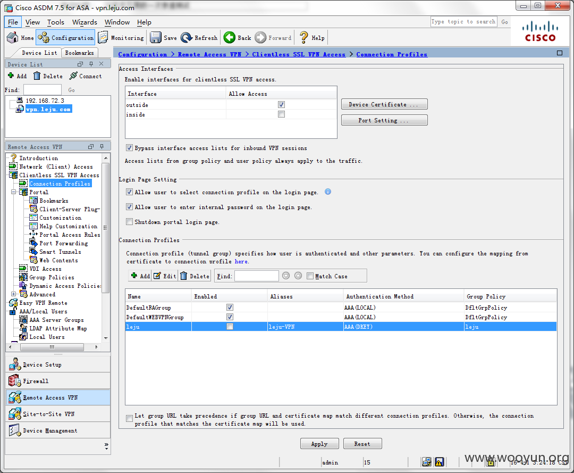Image resolution: width=574 pixels, height=473 pixels.
Task: Open the Window menu
Action: coord(117,22)
